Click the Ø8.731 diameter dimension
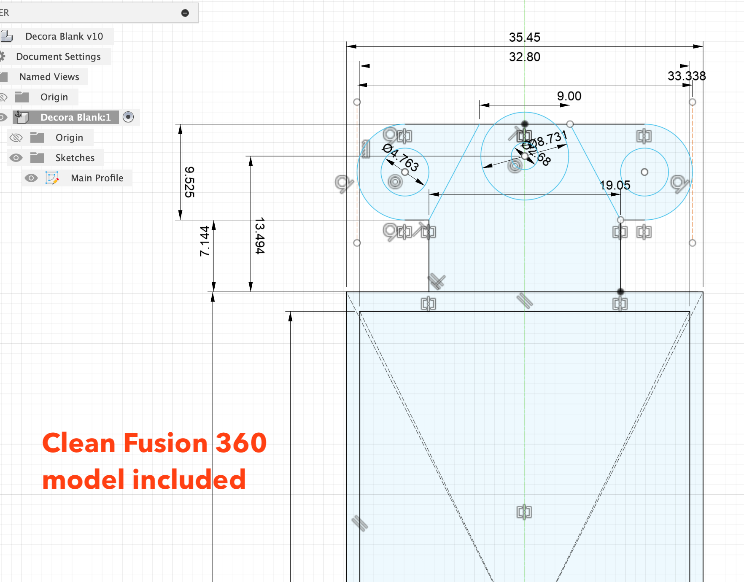The image size is (744, 582). pos(547,140)
